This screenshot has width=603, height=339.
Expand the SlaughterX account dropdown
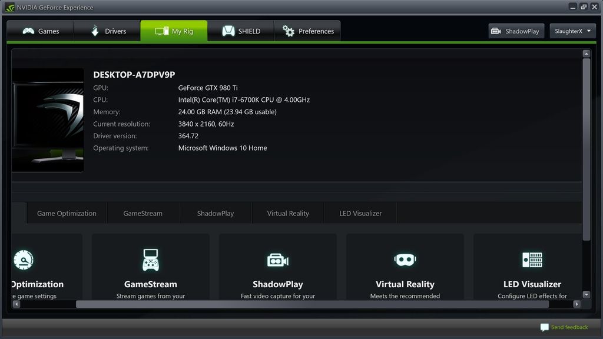click(x=572, y=31)
